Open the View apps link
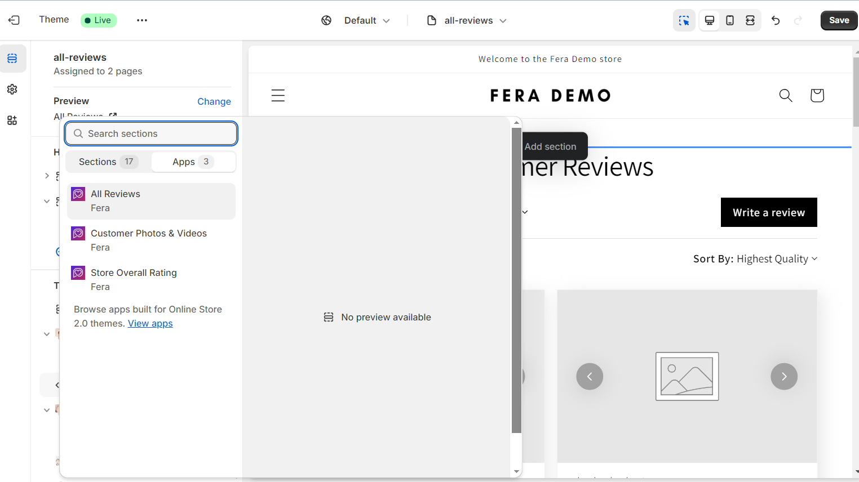Viewport: 859px width, 482px height. (x=150, y=323)
